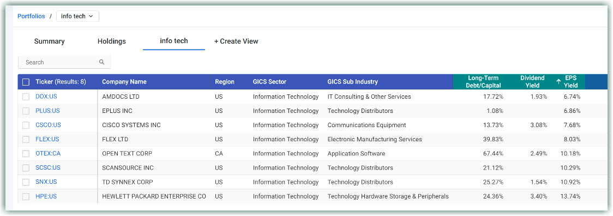The height and width of the screenshot is (216, 613).
Task: Click the CA region cell
Action: coord(219,153)
